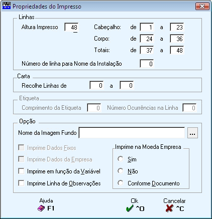This screenshot has width=212, height=219.
Task: Focus the Cabeçalho start line field
Action: pos(147,27)
